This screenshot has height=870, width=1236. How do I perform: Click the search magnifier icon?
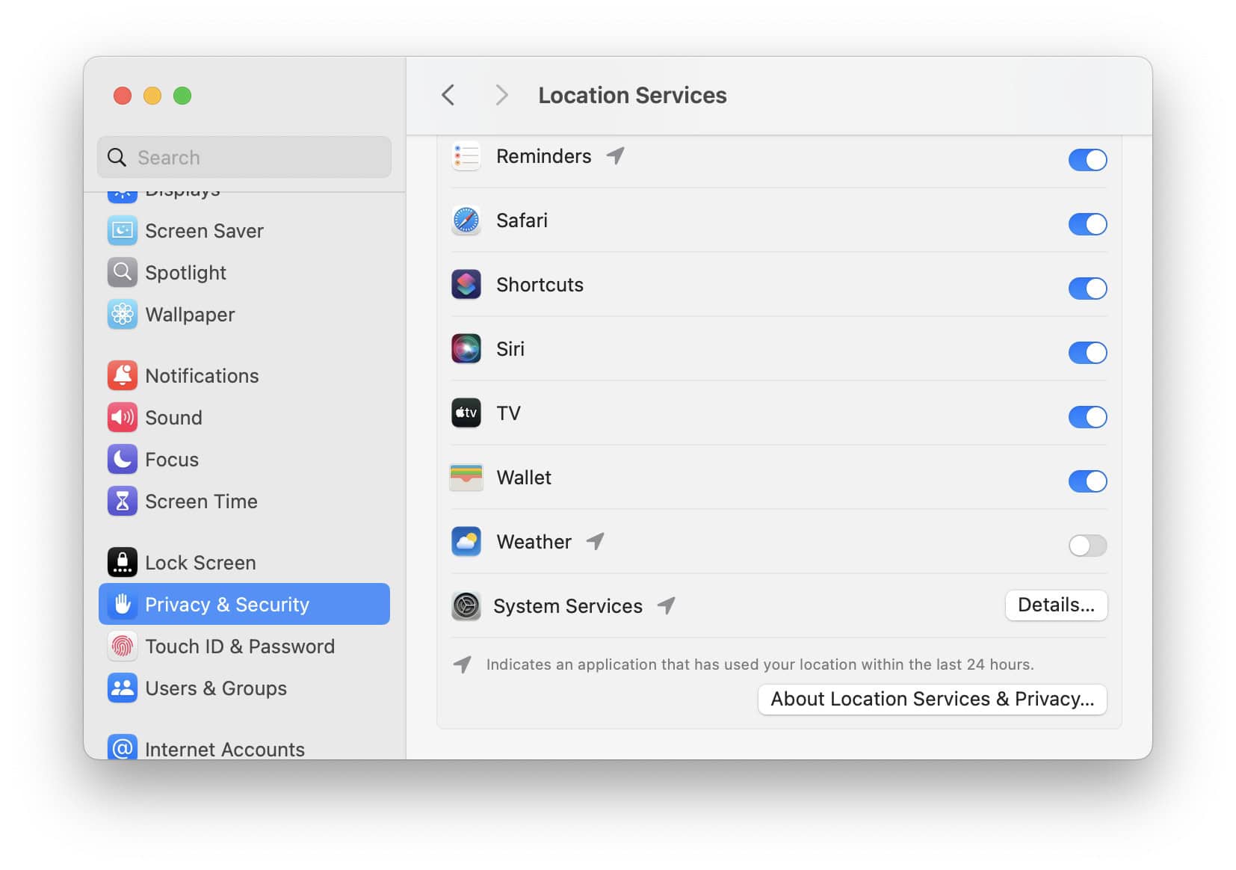[117, 157]
